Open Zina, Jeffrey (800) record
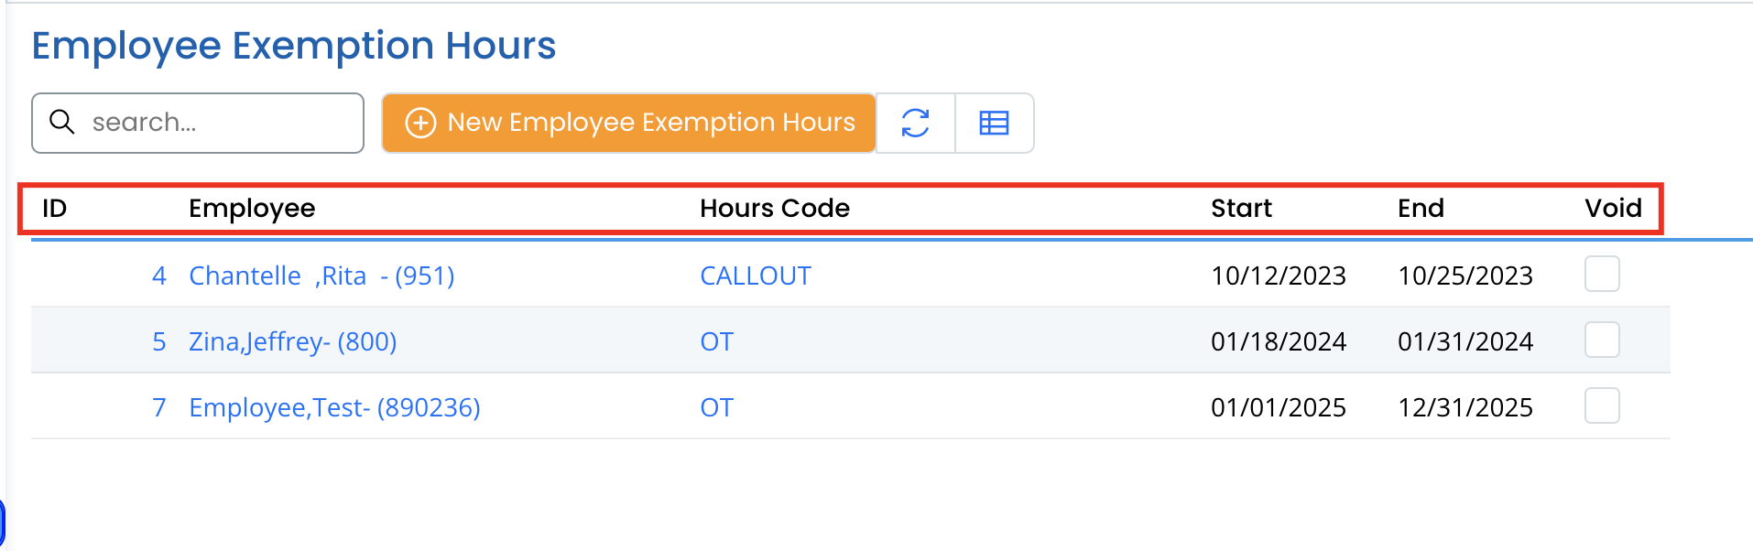The image size is (1753, 551). [x=292, y=341]
